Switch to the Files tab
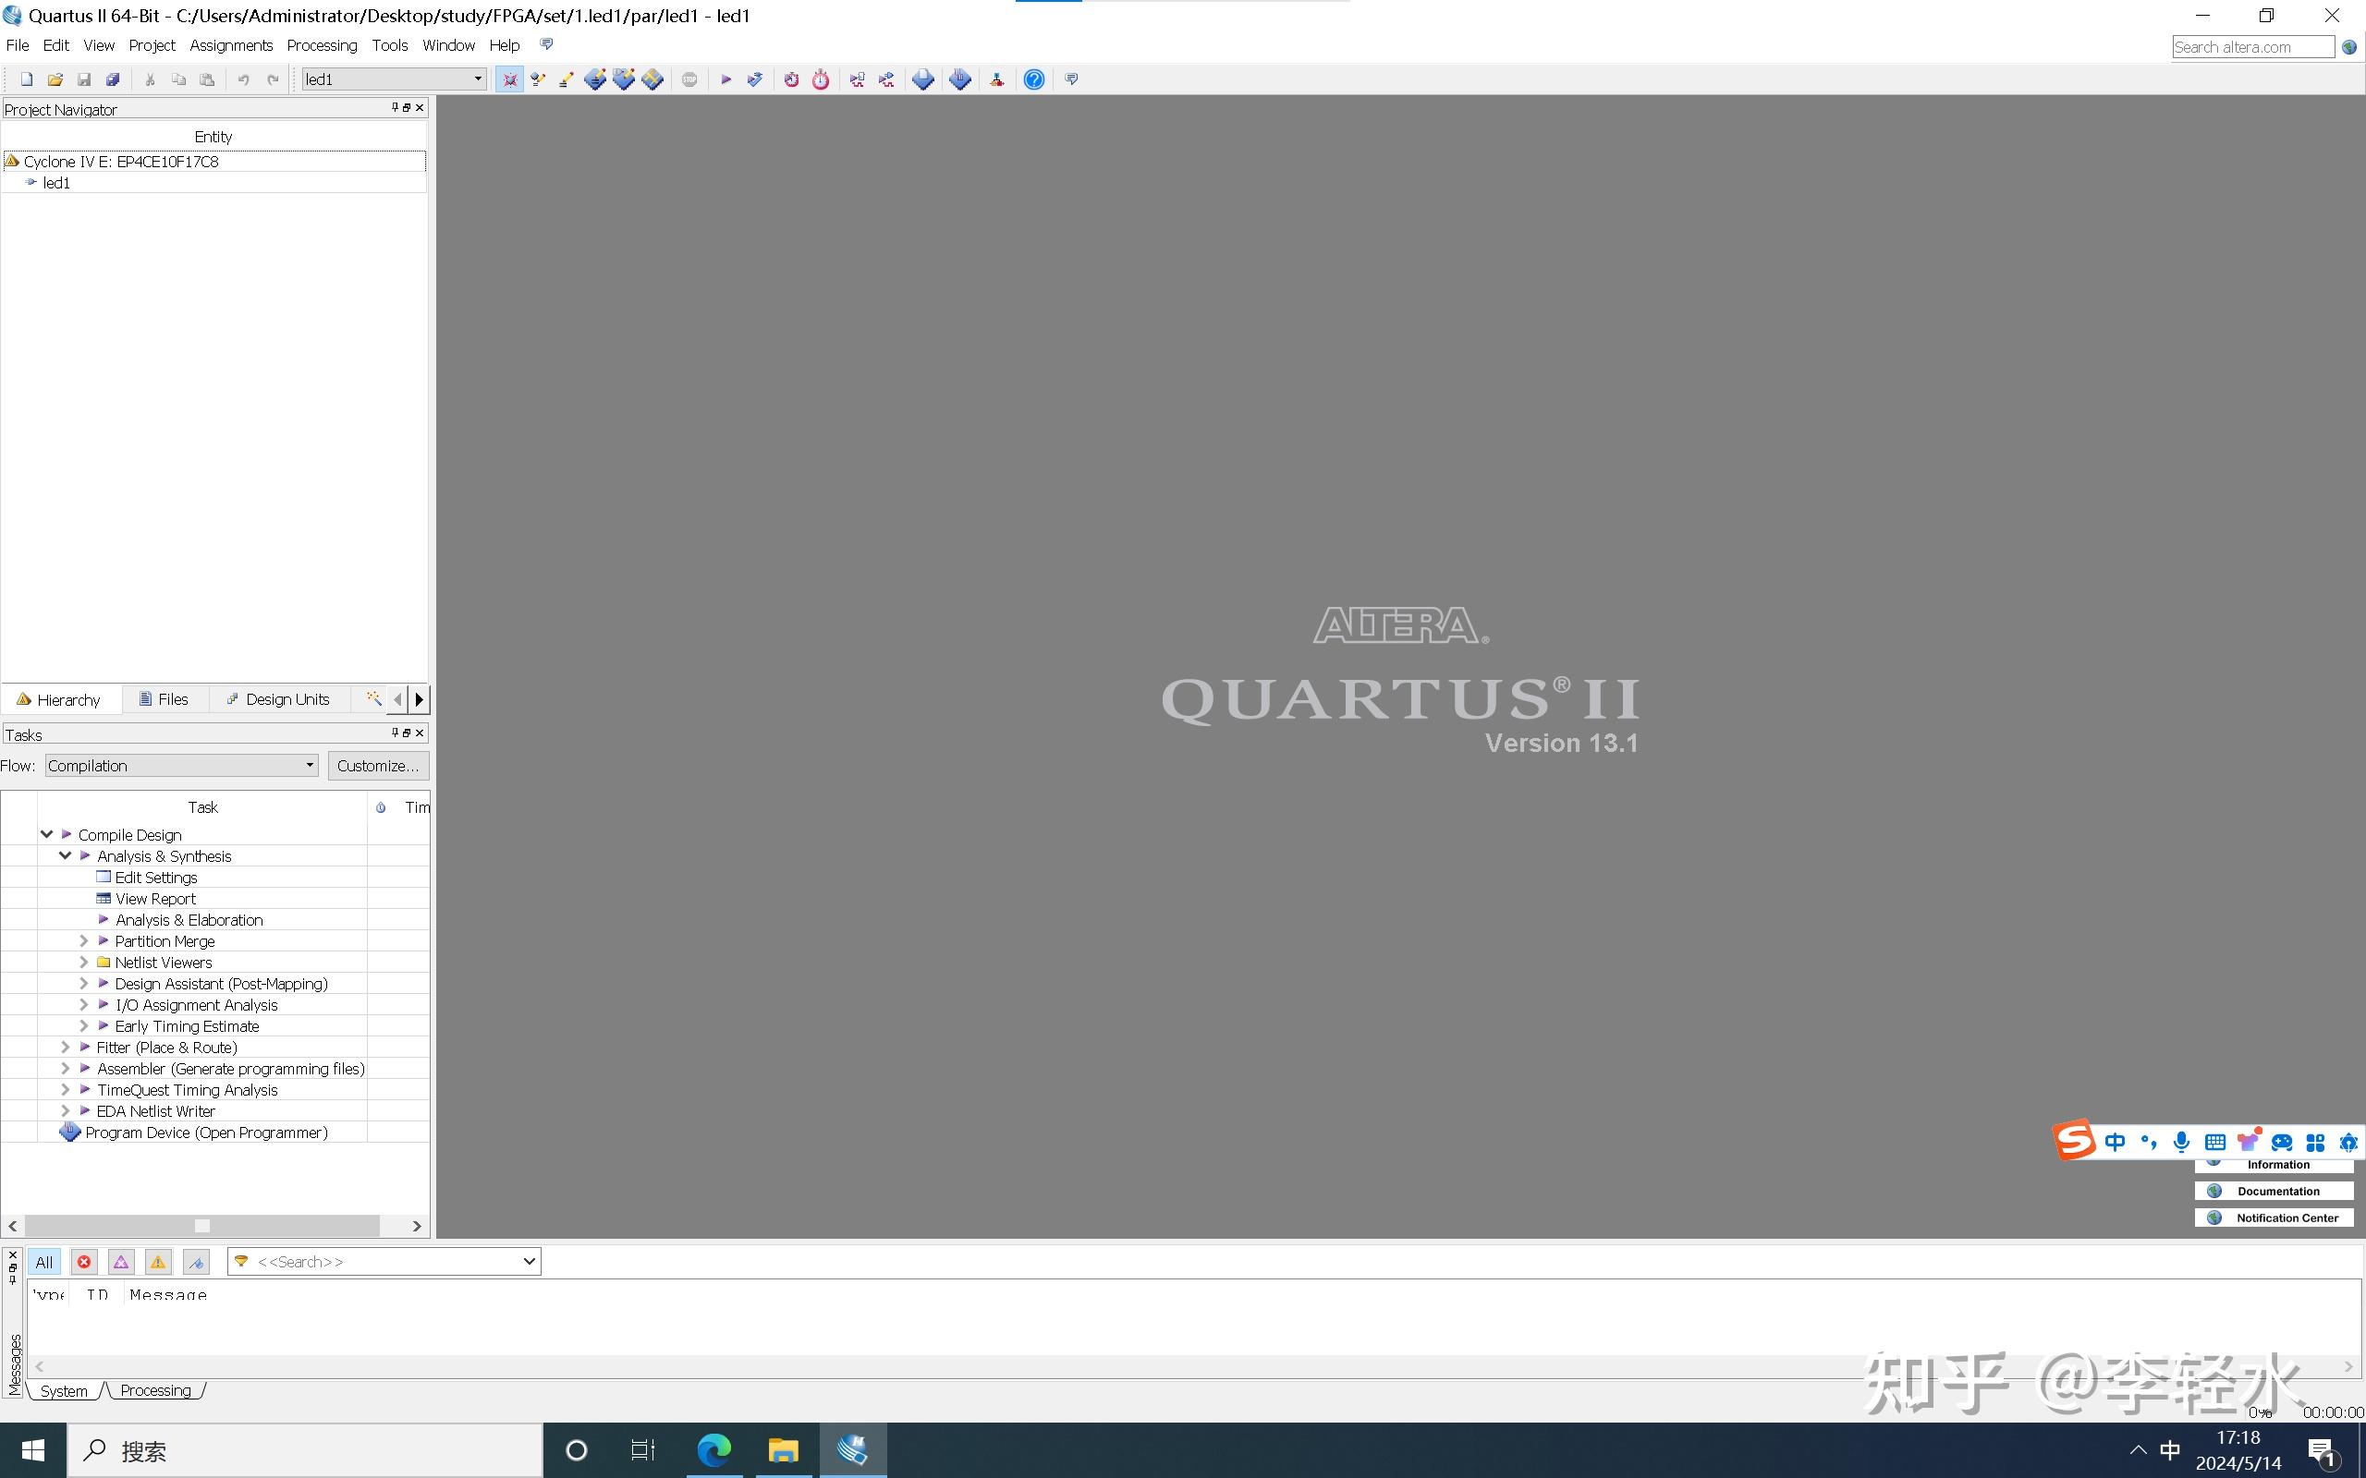 click(165, 699)
